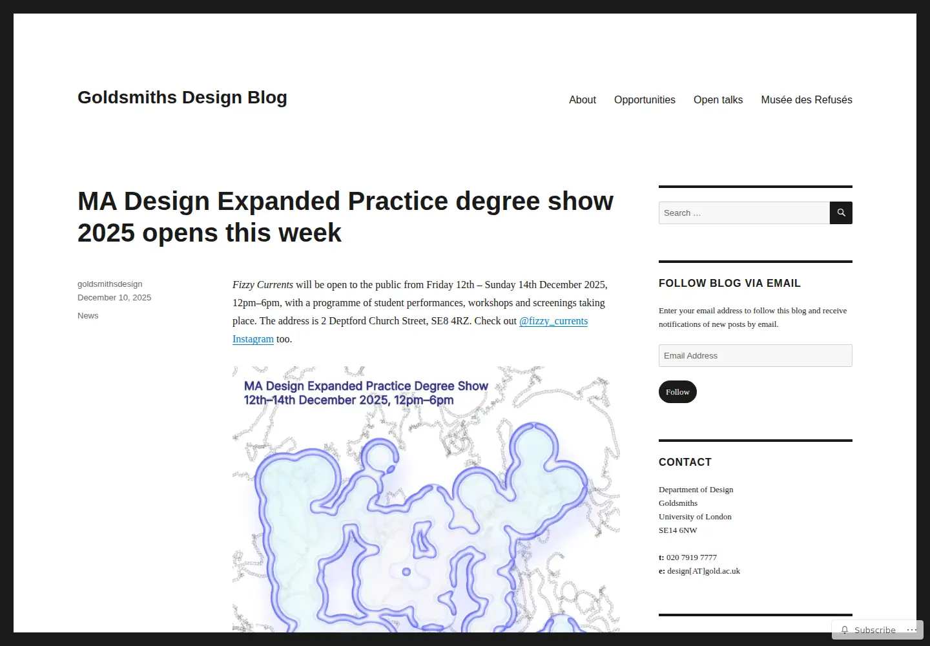Open the About menu item
930x646 pixels.
coord(582,99)
